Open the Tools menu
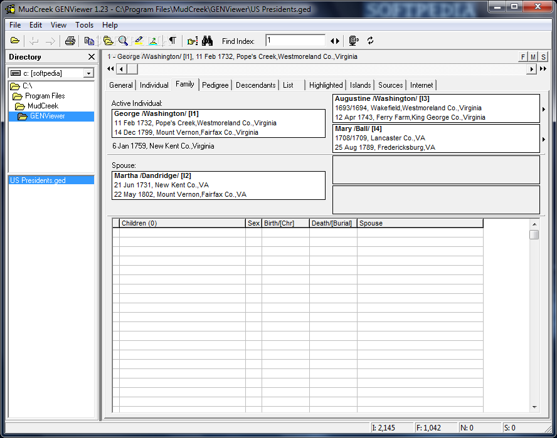557x438 pixels. [x=84, y=25]
